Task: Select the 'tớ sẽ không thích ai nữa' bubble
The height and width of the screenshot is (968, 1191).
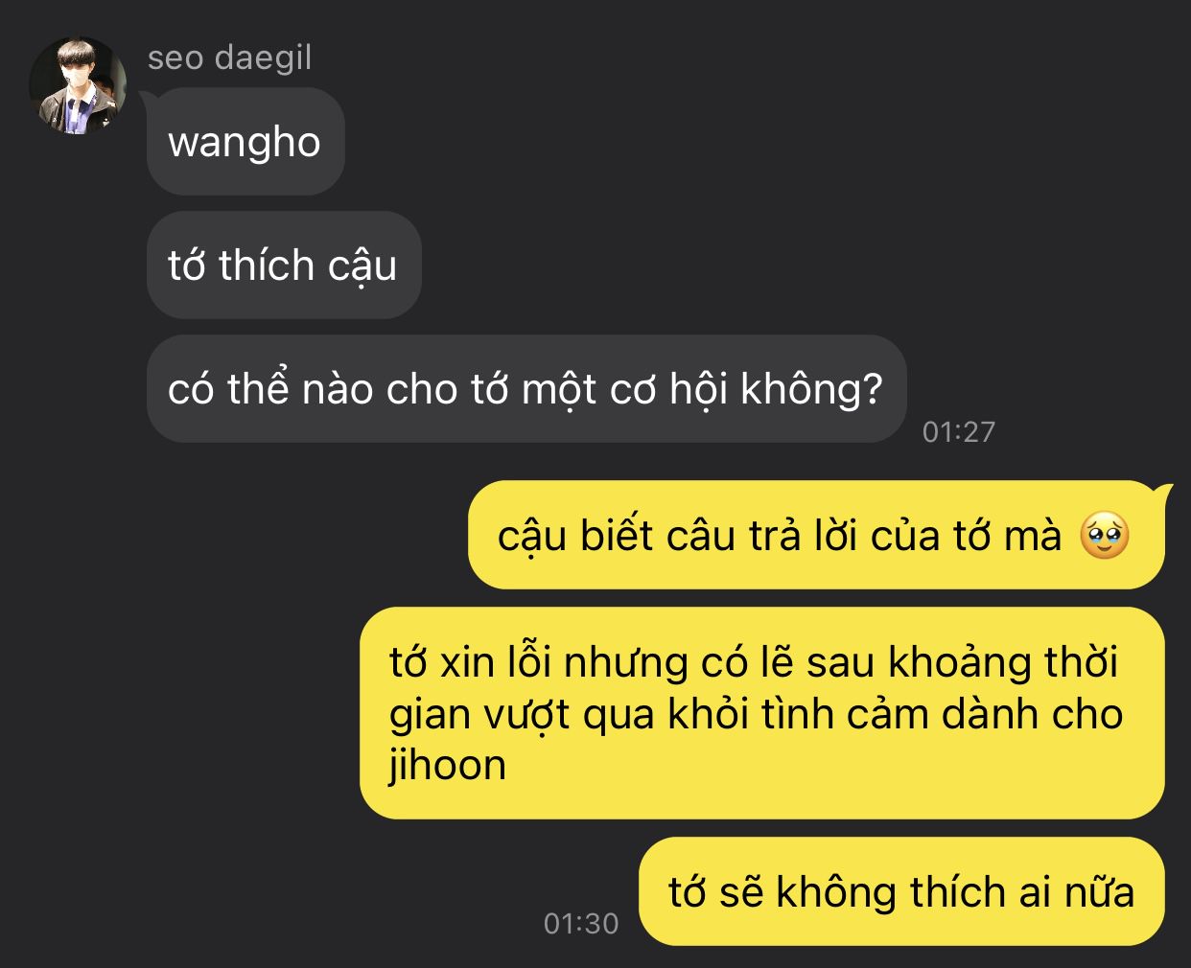Action: [x=901, y=892]
